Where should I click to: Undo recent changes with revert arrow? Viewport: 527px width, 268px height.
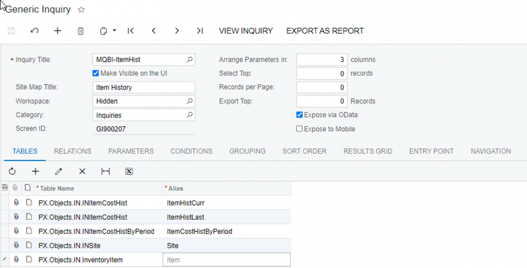click(x=34, y=31)
